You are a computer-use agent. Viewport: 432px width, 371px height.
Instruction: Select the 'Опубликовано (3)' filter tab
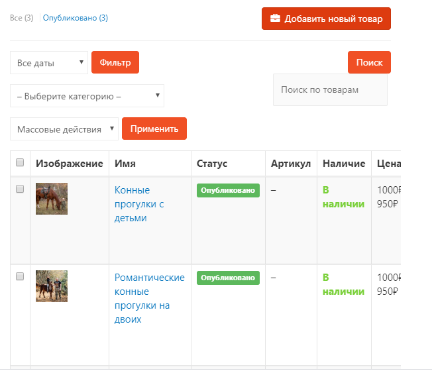[76, 18]
